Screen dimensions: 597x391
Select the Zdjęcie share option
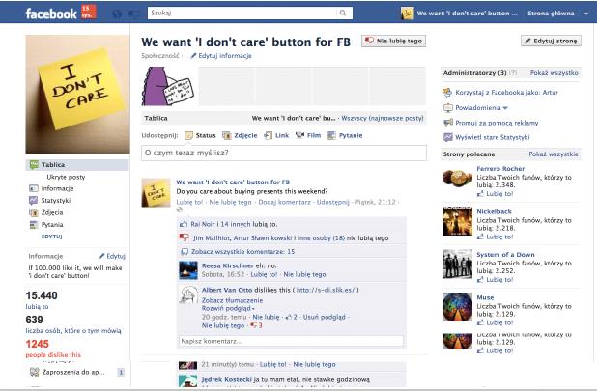(x=240, y=135)
